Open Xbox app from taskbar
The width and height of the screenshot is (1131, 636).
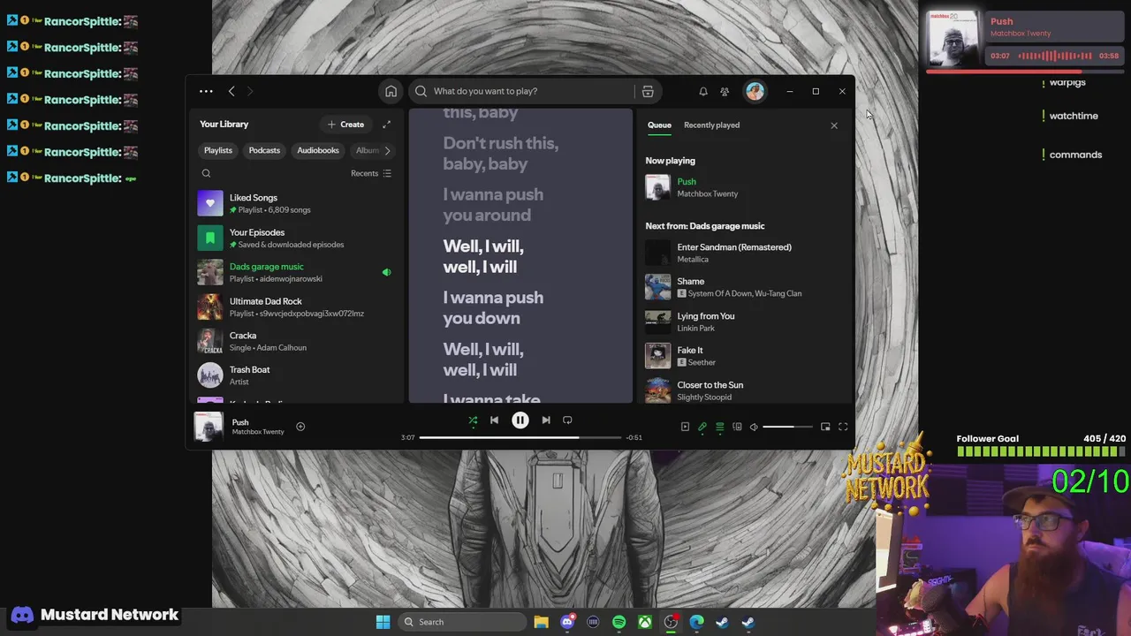coord(645,622)
